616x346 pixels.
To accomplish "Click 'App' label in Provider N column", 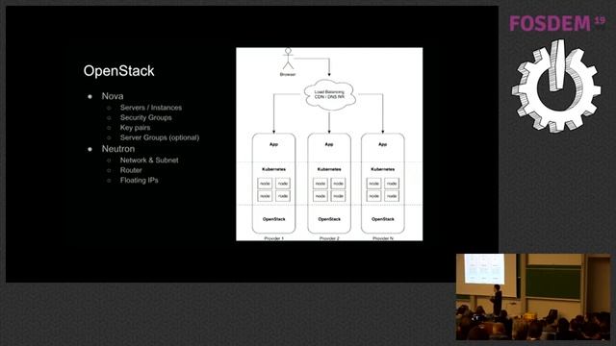I will point(383,144).
